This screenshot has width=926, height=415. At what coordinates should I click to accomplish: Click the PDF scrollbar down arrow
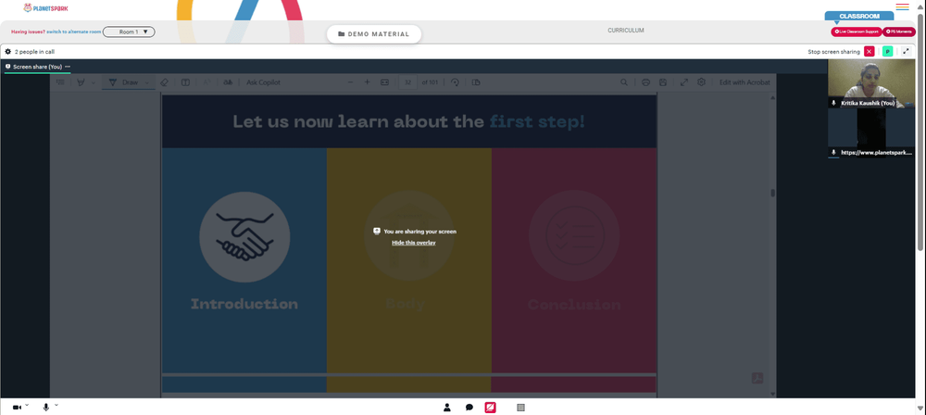pyautogui.click(x=772, y=394)
